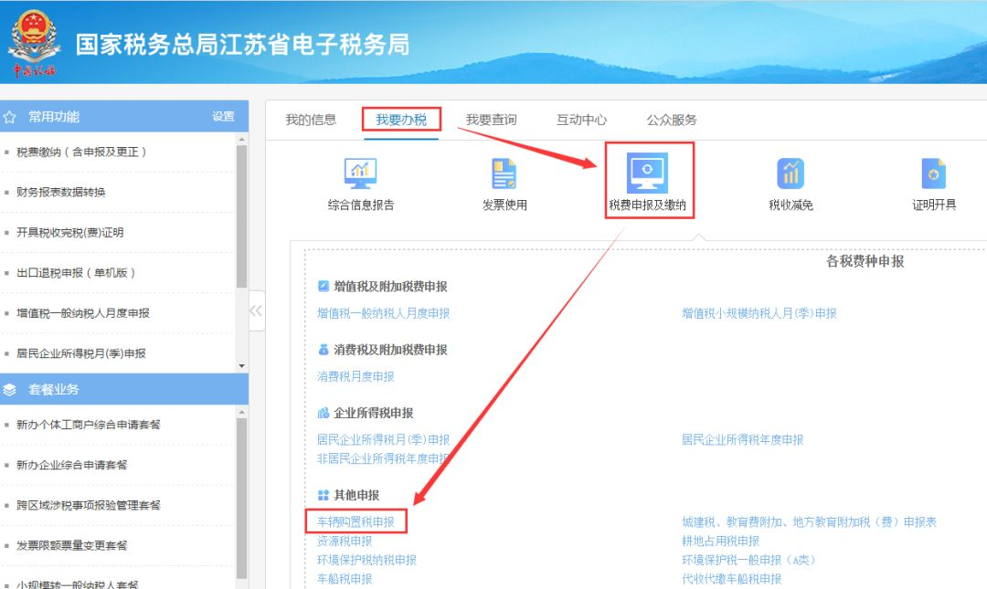The image size is (987, 589).
Task: Open the 综合信息报告 icon
Action: (x=360, y=174)
